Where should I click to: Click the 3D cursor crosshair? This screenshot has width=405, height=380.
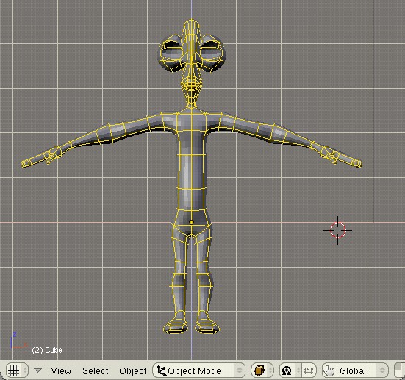(337, 230)
